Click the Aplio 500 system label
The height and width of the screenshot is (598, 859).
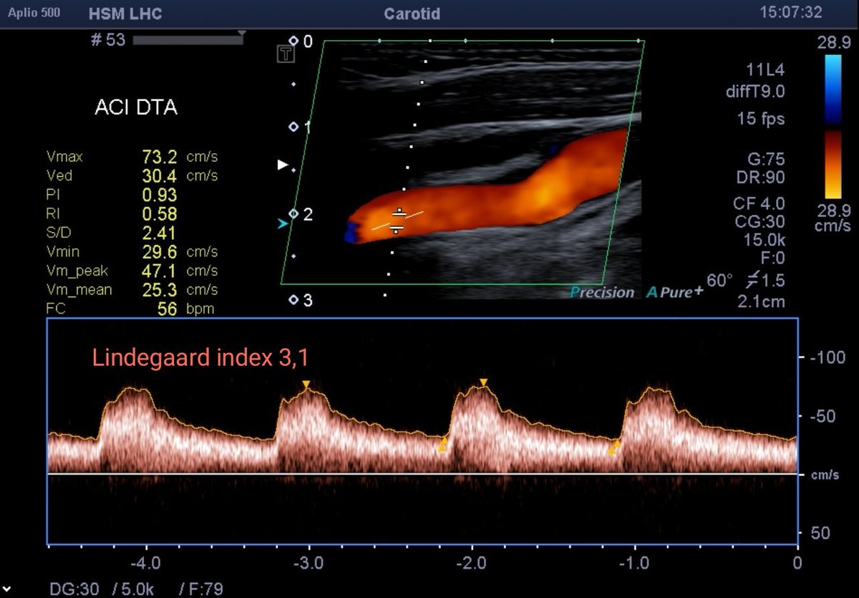coord(34,13)
